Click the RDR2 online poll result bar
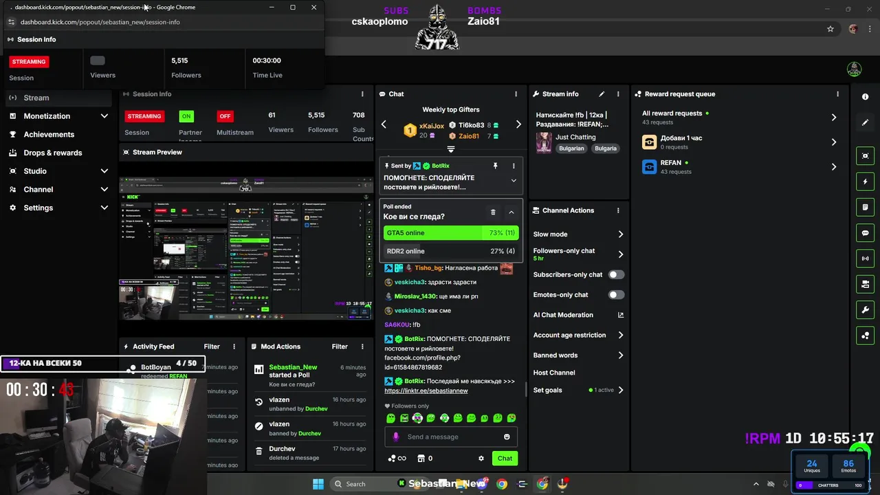Screen dimensions: 880x495 [x=451, y=251]
